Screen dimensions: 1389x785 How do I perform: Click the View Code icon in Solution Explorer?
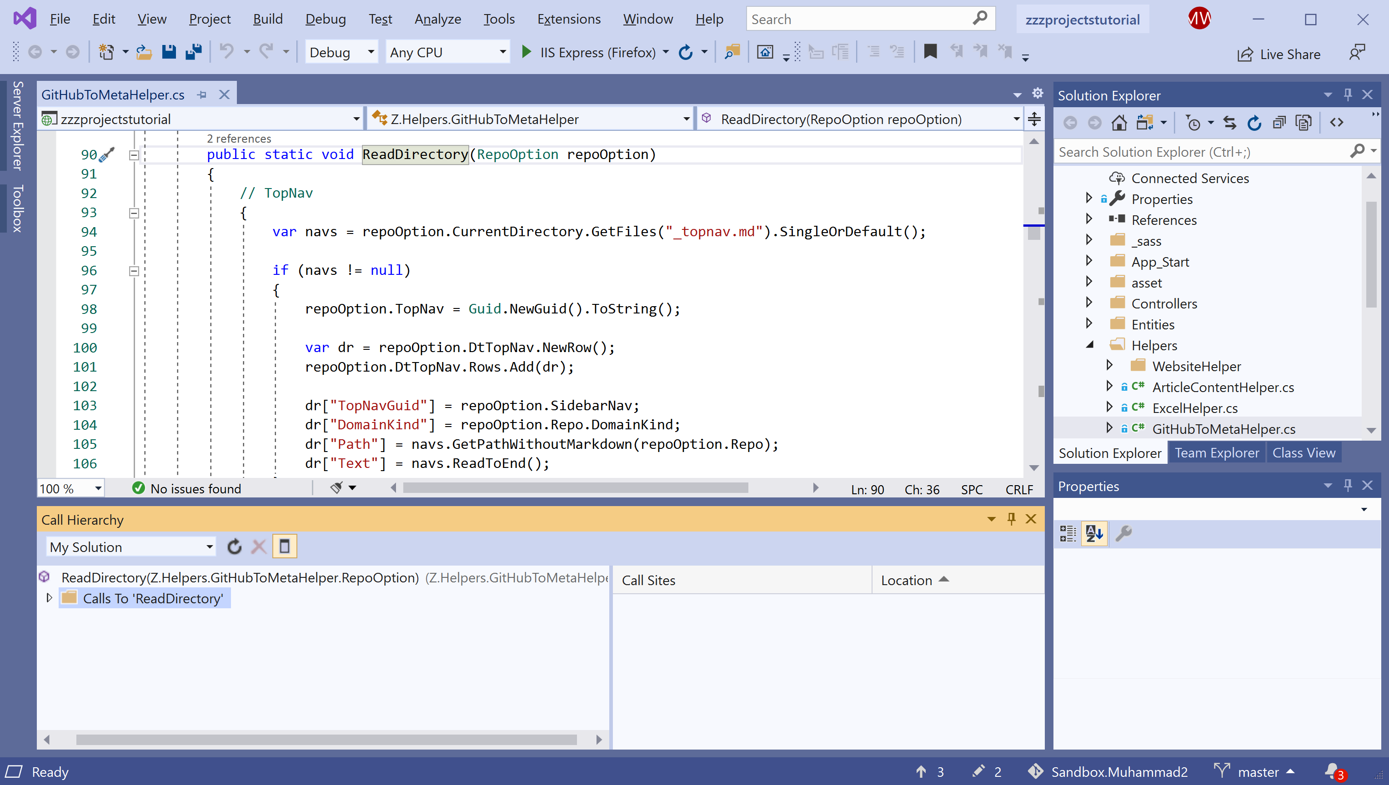coord(1336,123)
